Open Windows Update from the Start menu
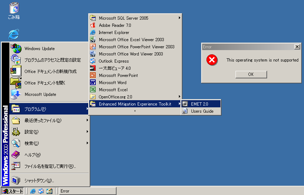Screen dimensions: 304x195 point(49,49)
